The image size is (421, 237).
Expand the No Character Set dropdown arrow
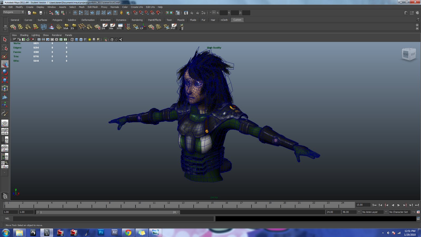386,212
